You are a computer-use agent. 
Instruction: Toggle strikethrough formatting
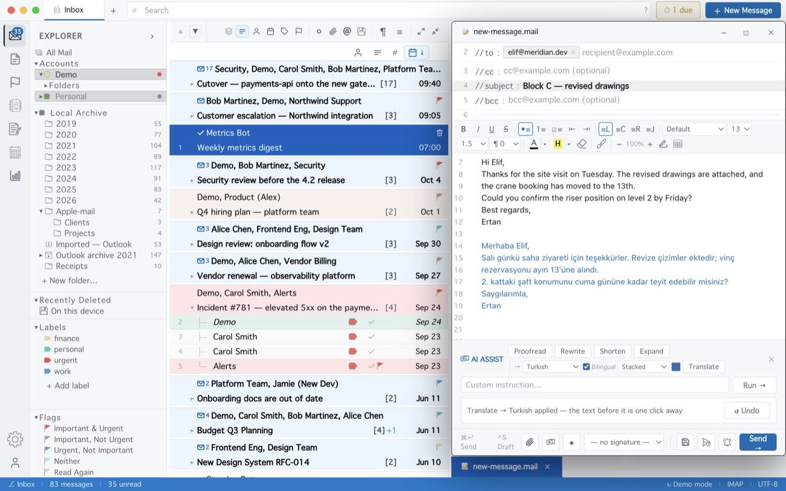pyautogui.click(x=506, y=129)
